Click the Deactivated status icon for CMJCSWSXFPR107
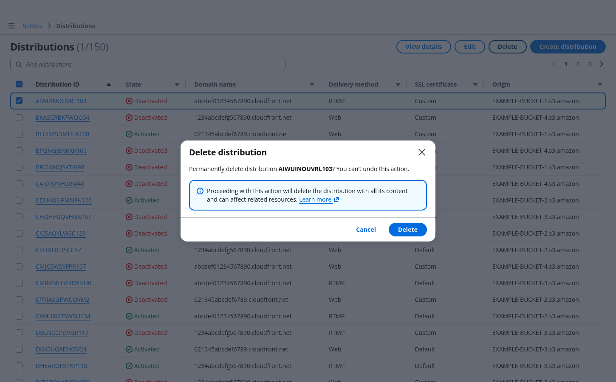Viewport: 616px width, 382px height. click(129, 267)
